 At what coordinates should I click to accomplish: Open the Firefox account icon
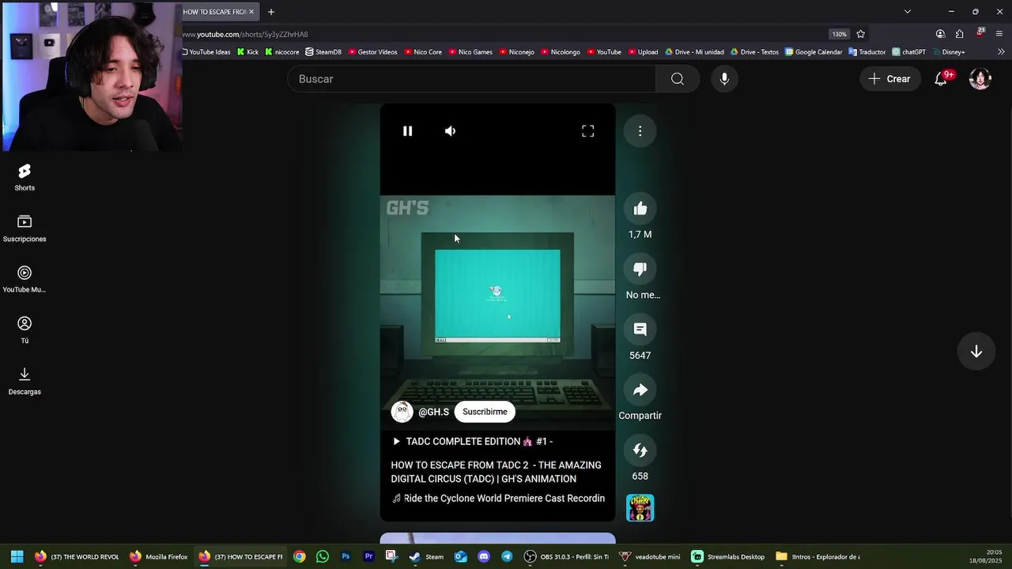point(940,34)
